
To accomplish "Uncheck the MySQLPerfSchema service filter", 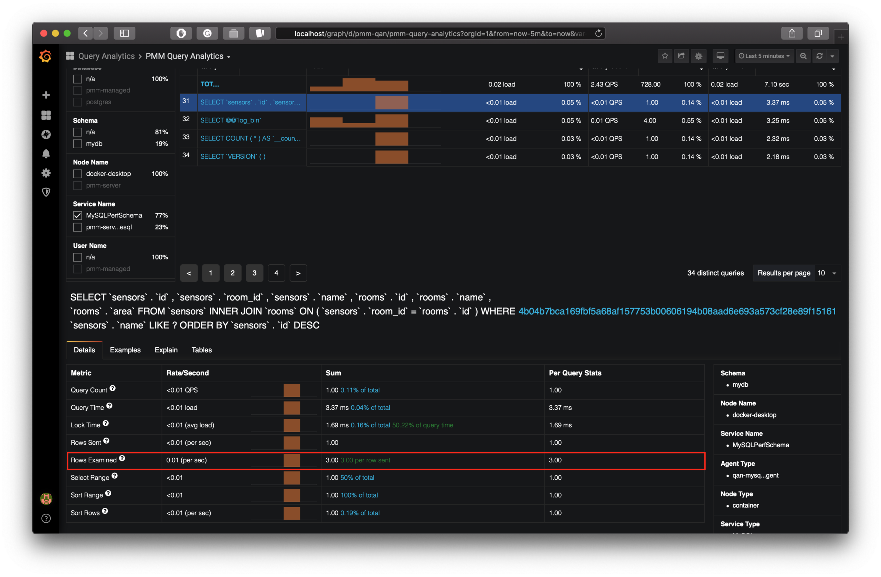I will [77, 215].
